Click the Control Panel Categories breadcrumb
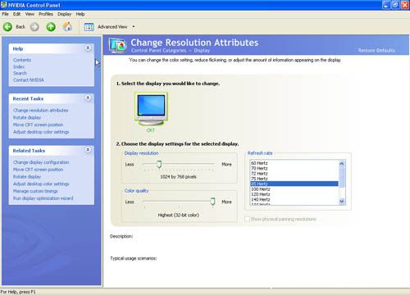The width and height of the screenshot is (410, 295). pos(158,51)
